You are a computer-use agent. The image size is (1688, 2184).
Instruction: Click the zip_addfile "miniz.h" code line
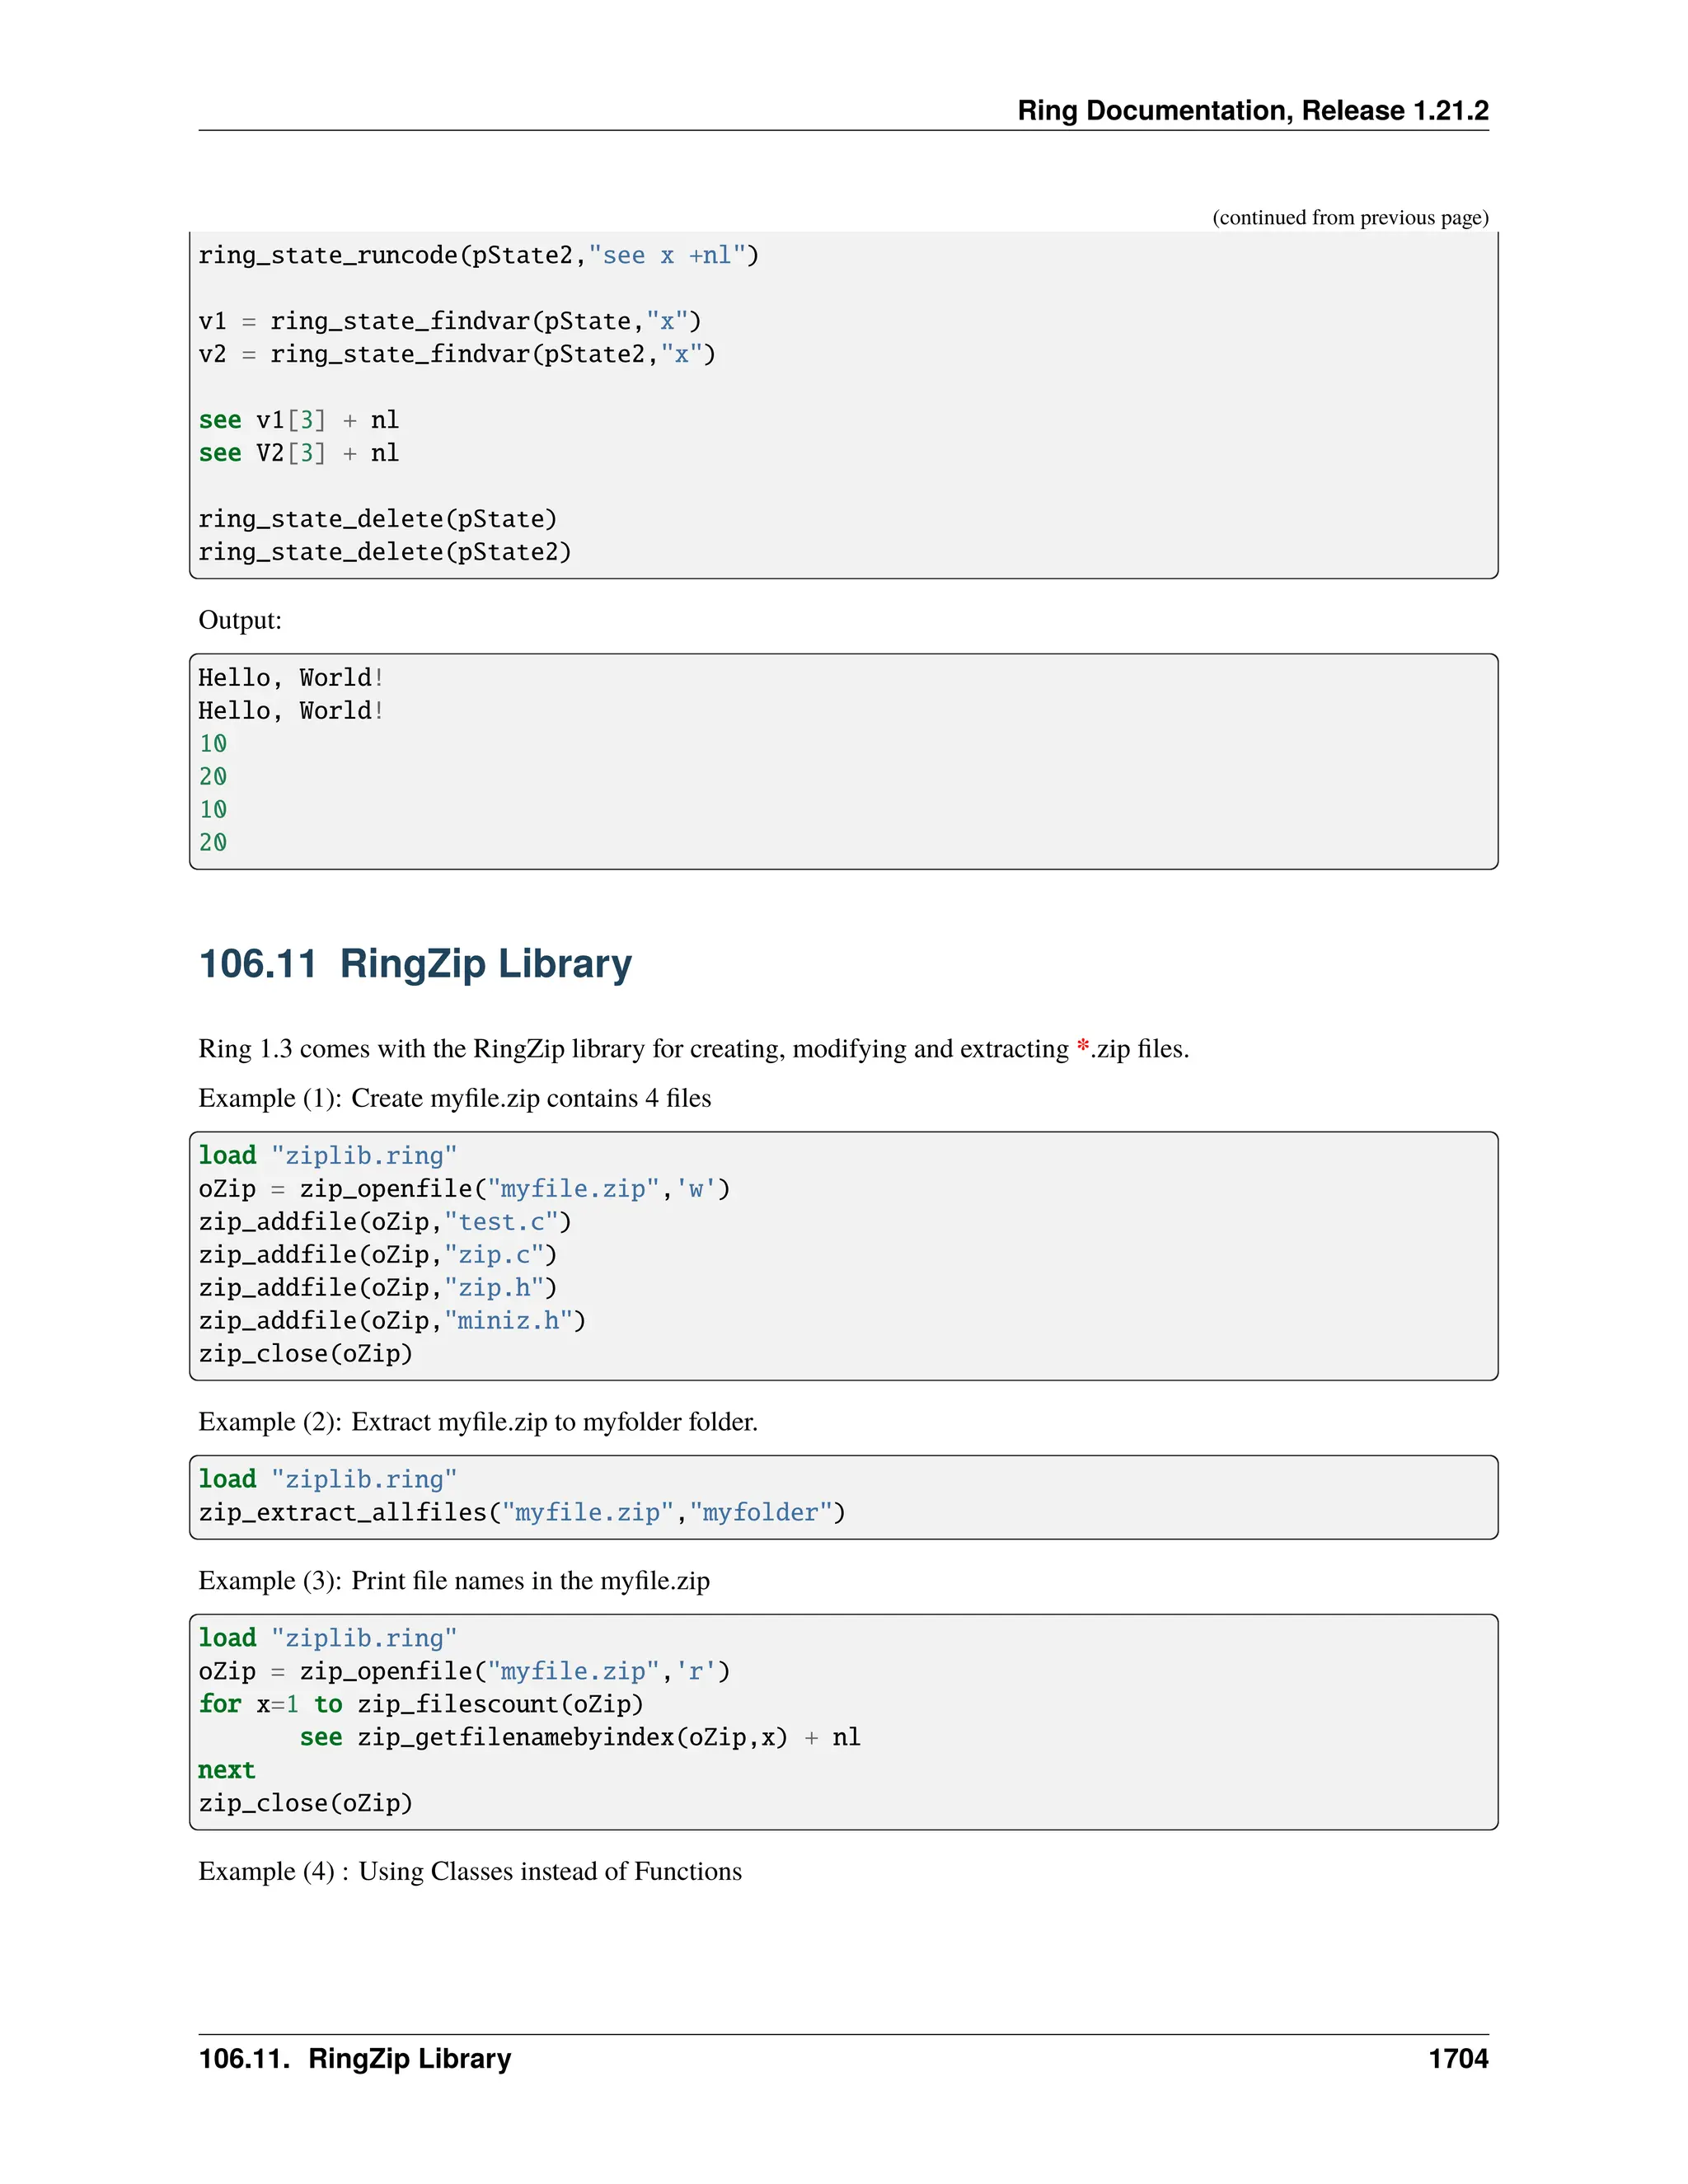pos(392,1321)
